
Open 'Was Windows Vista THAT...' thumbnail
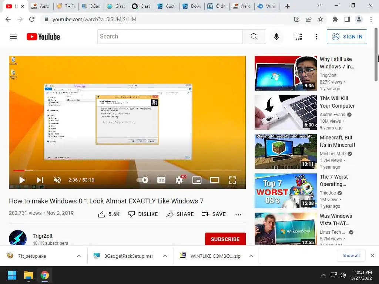pos(285,229)
